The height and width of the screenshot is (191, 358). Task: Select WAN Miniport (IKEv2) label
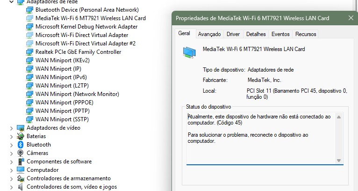(63, 60)
